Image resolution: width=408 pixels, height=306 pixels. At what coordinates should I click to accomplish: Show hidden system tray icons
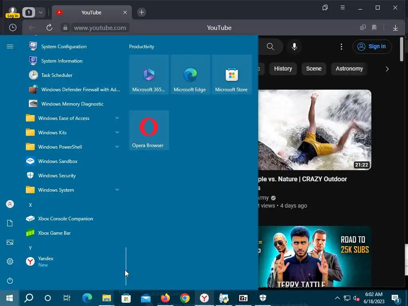[337, 298]
